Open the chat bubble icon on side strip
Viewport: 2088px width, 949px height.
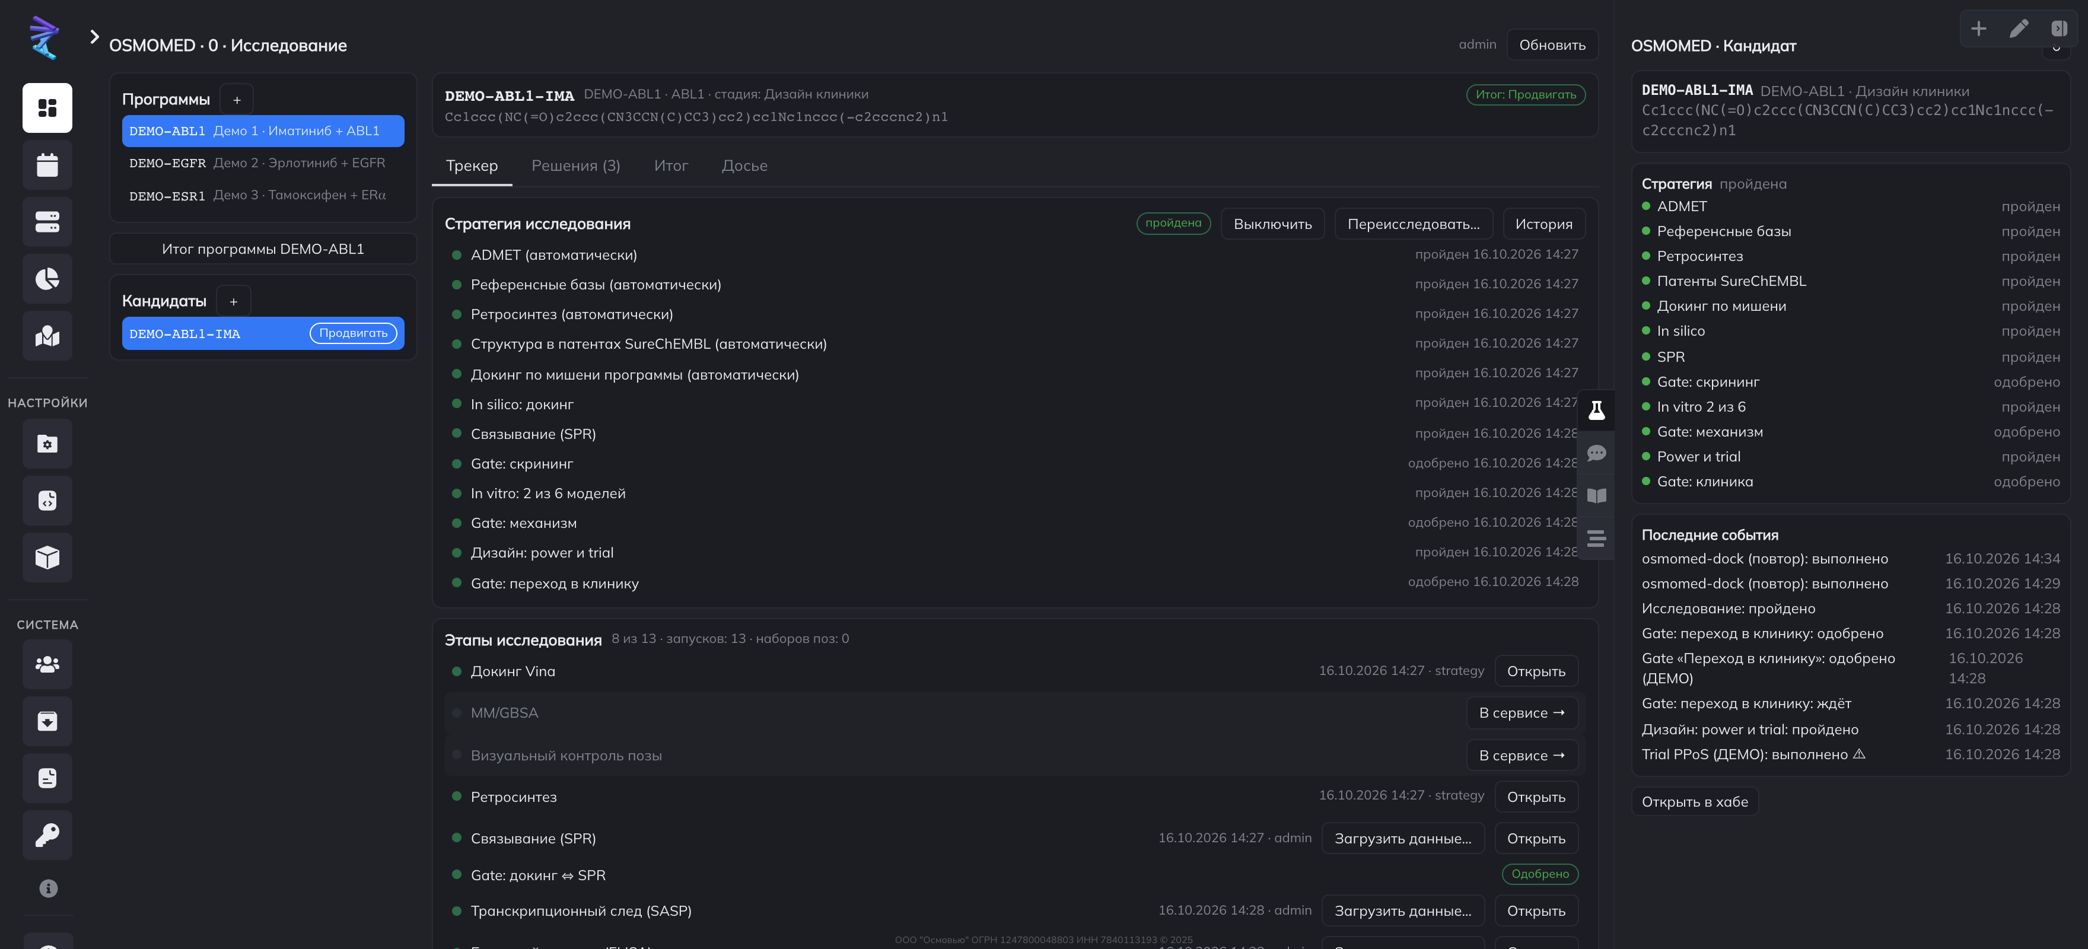(1596, 453)
